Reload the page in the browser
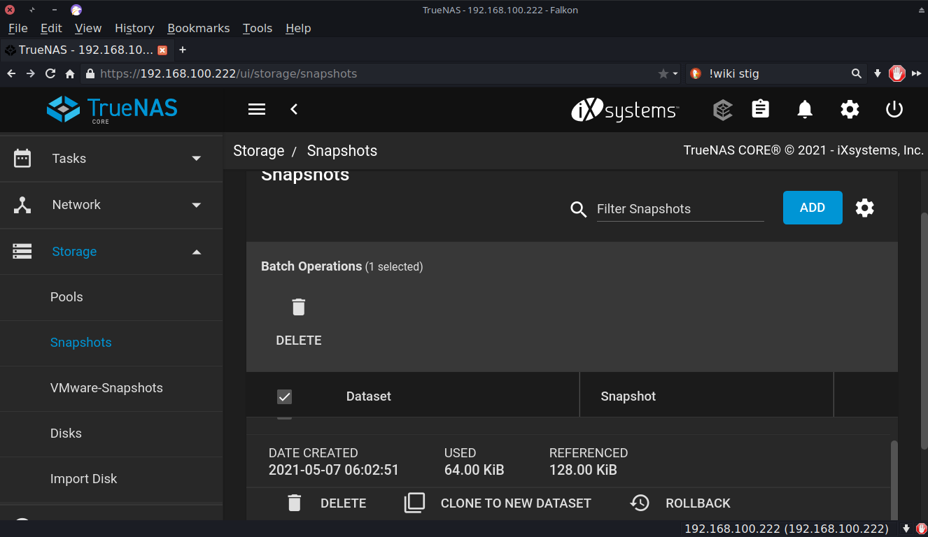928x537 pixels. coord(50,73)
